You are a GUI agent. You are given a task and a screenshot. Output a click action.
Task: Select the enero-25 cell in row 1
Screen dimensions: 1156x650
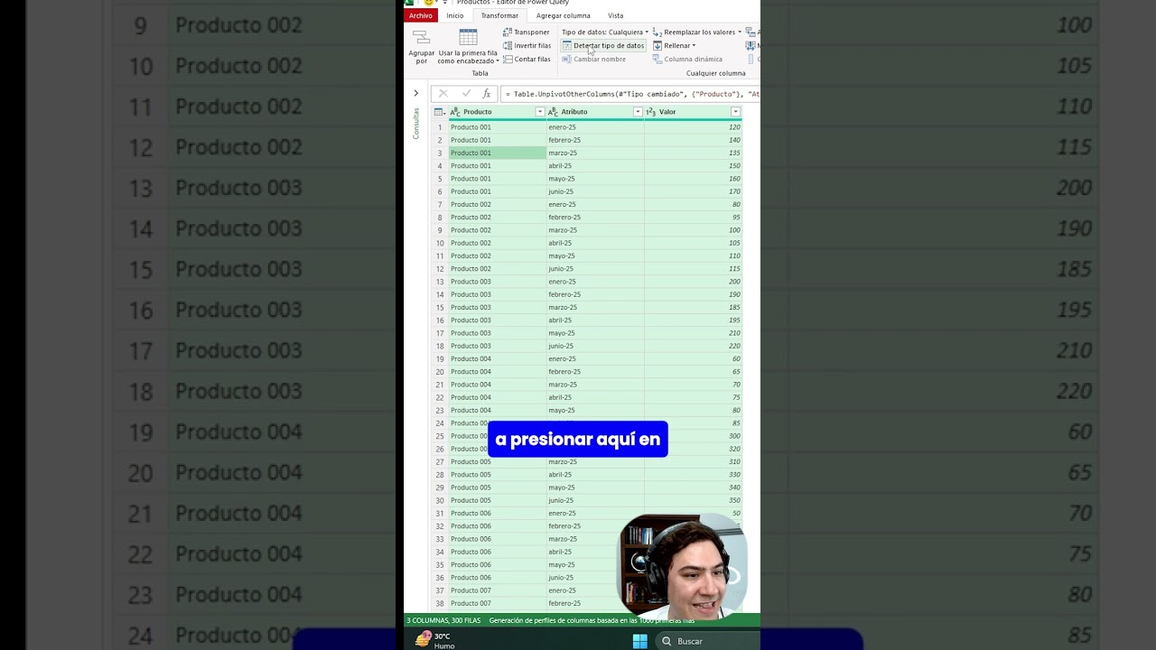(595, 127)
